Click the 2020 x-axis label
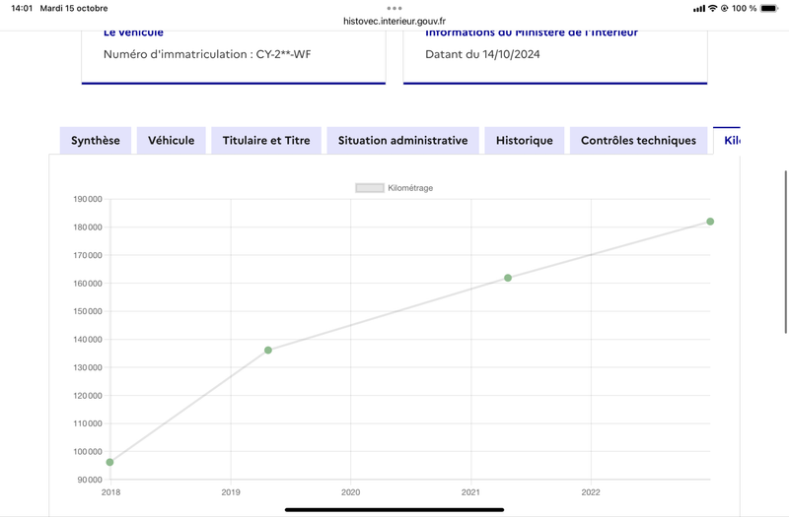 click(x=351, y=492)
